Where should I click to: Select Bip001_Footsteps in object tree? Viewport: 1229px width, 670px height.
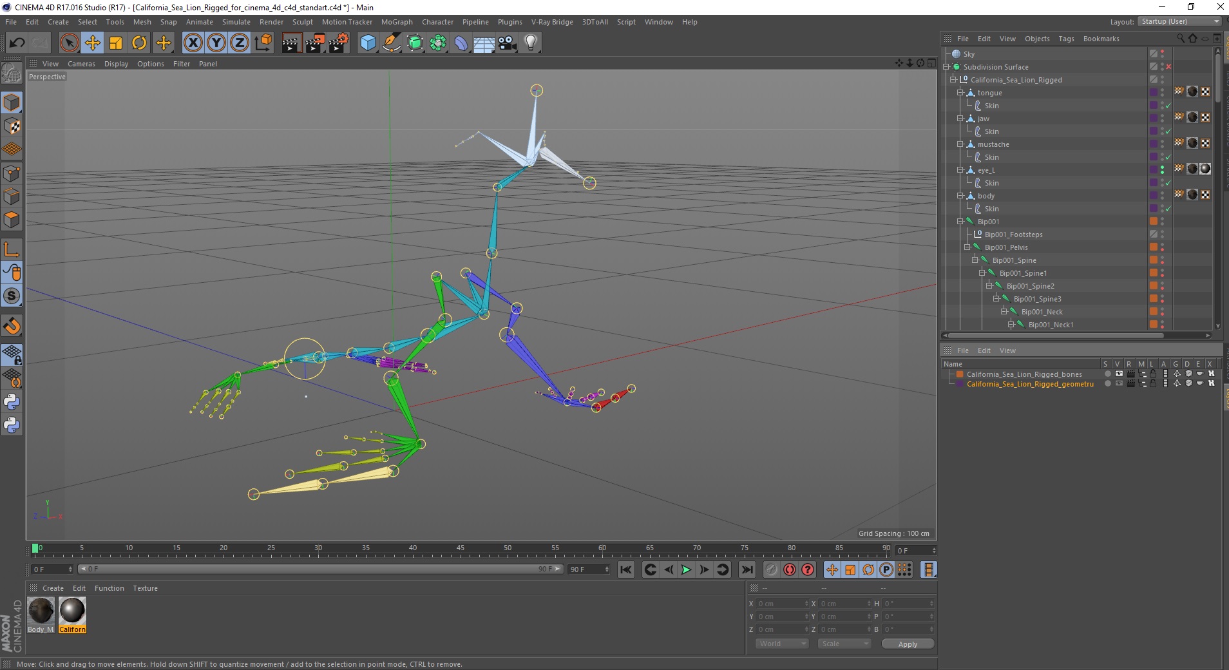(1013, 235)
